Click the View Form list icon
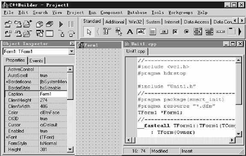Image resolution: width=246 pixels, height=156 pixels. pos(50,24)
